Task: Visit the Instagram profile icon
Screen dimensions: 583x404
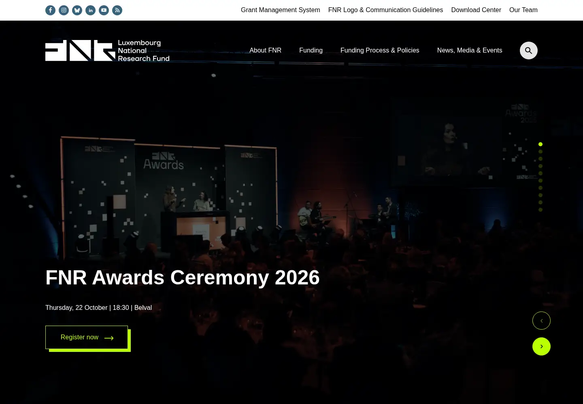Action: pos(64,10)
